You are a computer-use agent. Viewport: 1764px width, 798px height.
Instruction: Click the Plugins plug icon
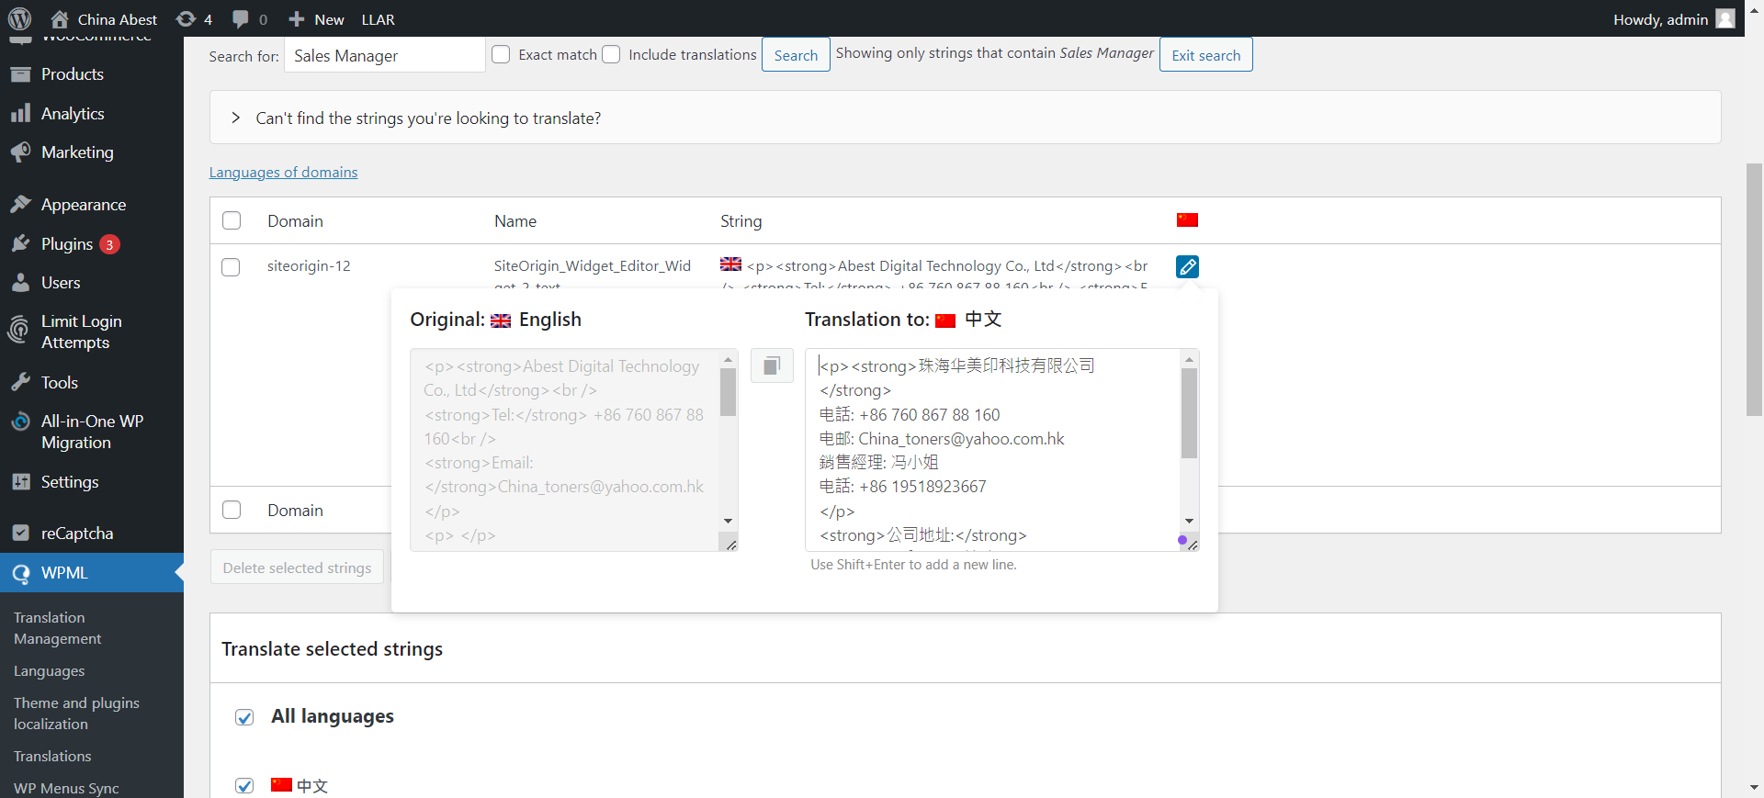click(21, 244)
